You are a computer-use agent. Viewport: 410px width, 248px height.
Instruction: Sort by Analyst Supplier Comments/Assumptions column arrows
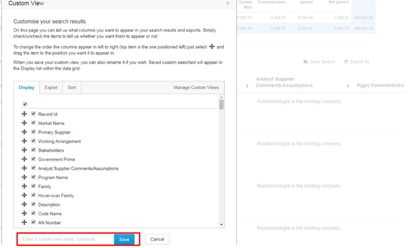tap(348, 86)
